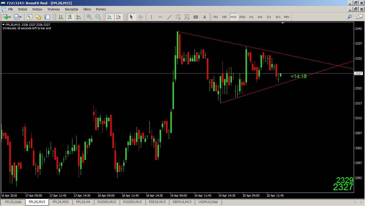Image resolution: width=365 pixels, height=206 pixels.
Task: Select the rectangle shape tool
Action: [196, 17]
